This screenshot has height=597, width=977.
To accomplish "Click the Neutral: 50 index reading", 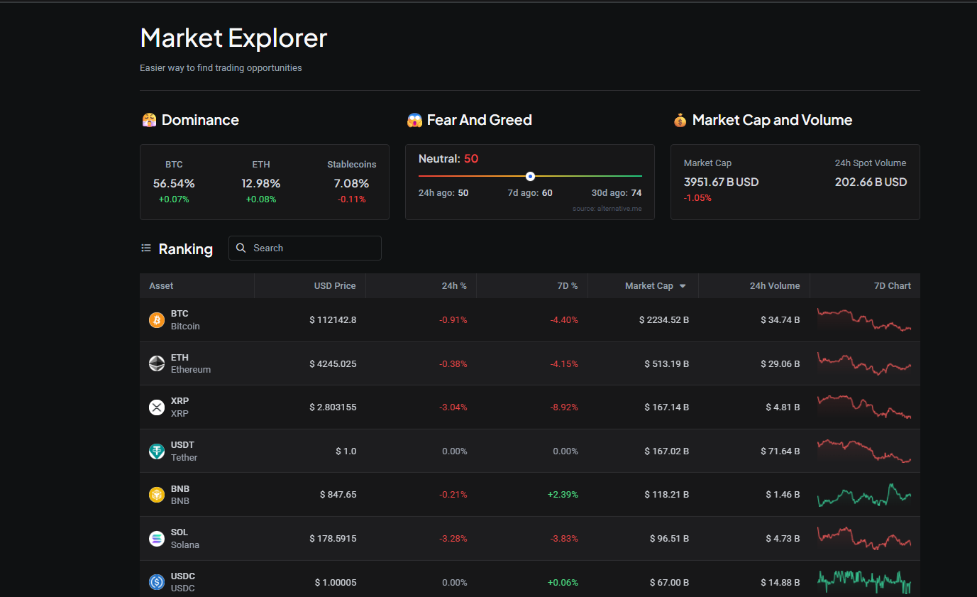I will pos(448,159).
